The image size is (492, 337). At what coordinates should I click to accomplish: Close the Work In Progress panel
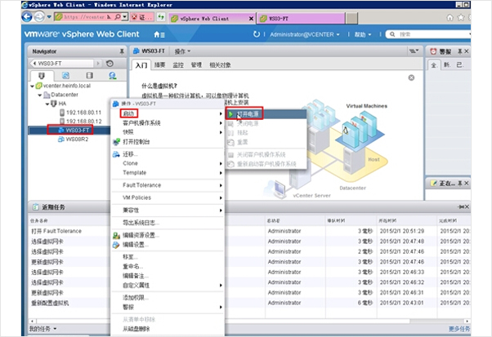pos(467,184)
